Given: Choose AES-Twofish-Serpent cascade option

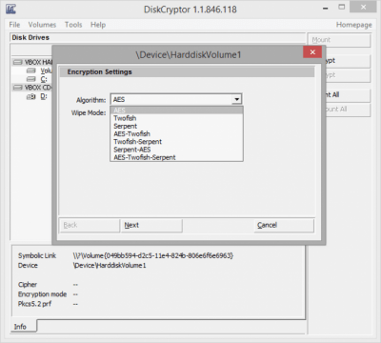Looking at the screenshot, I should click(176, 157).
